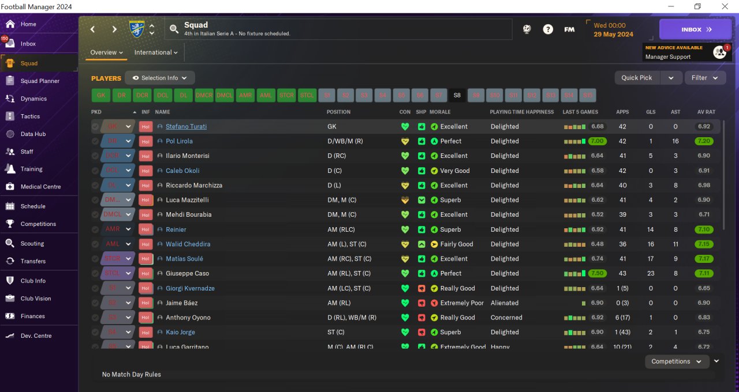Open S1 position dropdown for Kvernadze
Image resolution: width=739 pixels, height=392 pixels.
click(128, 288)
